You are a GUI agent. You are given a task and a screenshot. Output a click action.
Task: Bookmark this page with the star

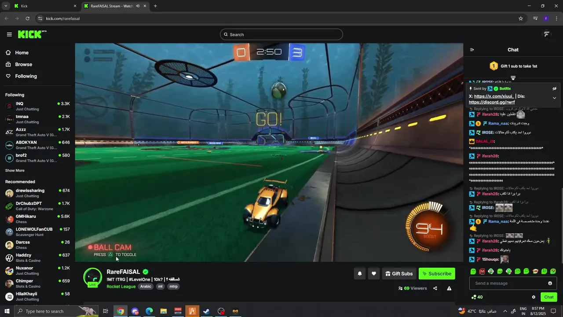click(521, 18)
